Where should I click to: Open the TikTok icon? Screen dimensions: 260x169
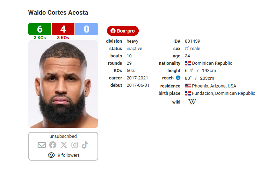[85, 145]
